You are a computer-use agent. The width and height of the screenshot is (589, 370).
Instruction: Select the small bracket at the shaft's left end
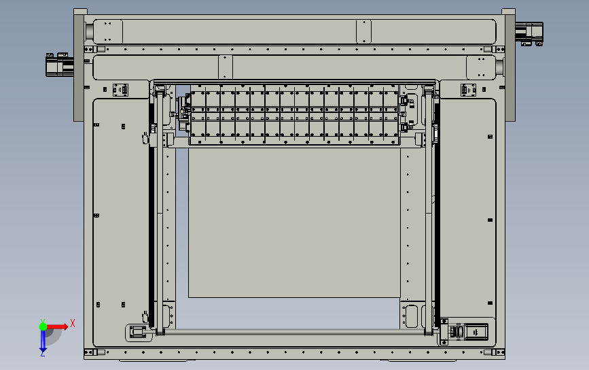[138, 332]
